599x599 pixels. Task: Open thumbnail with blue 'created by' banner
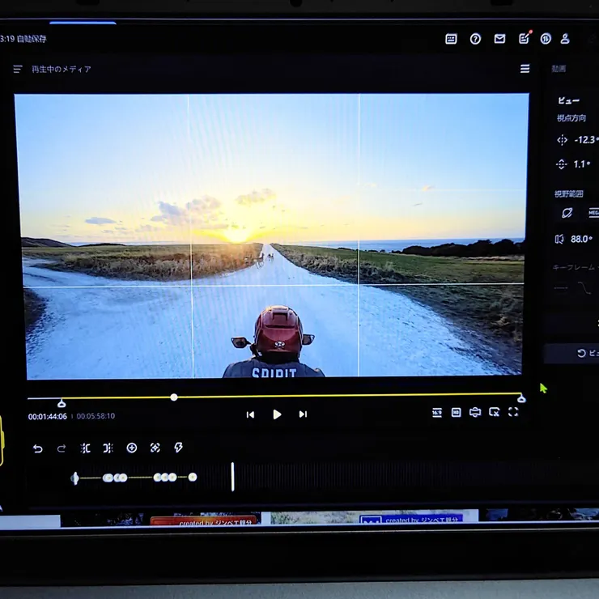pos(374,517)
